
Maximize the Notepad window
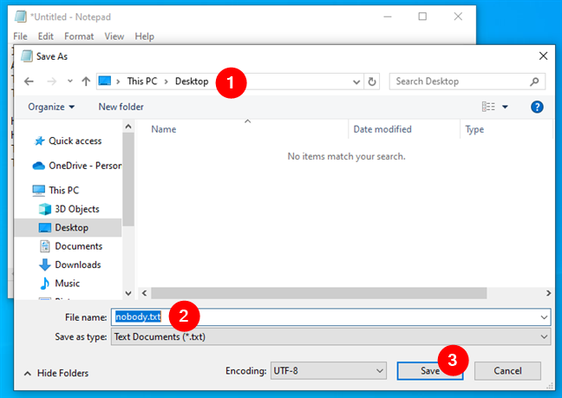click(422, 16)
